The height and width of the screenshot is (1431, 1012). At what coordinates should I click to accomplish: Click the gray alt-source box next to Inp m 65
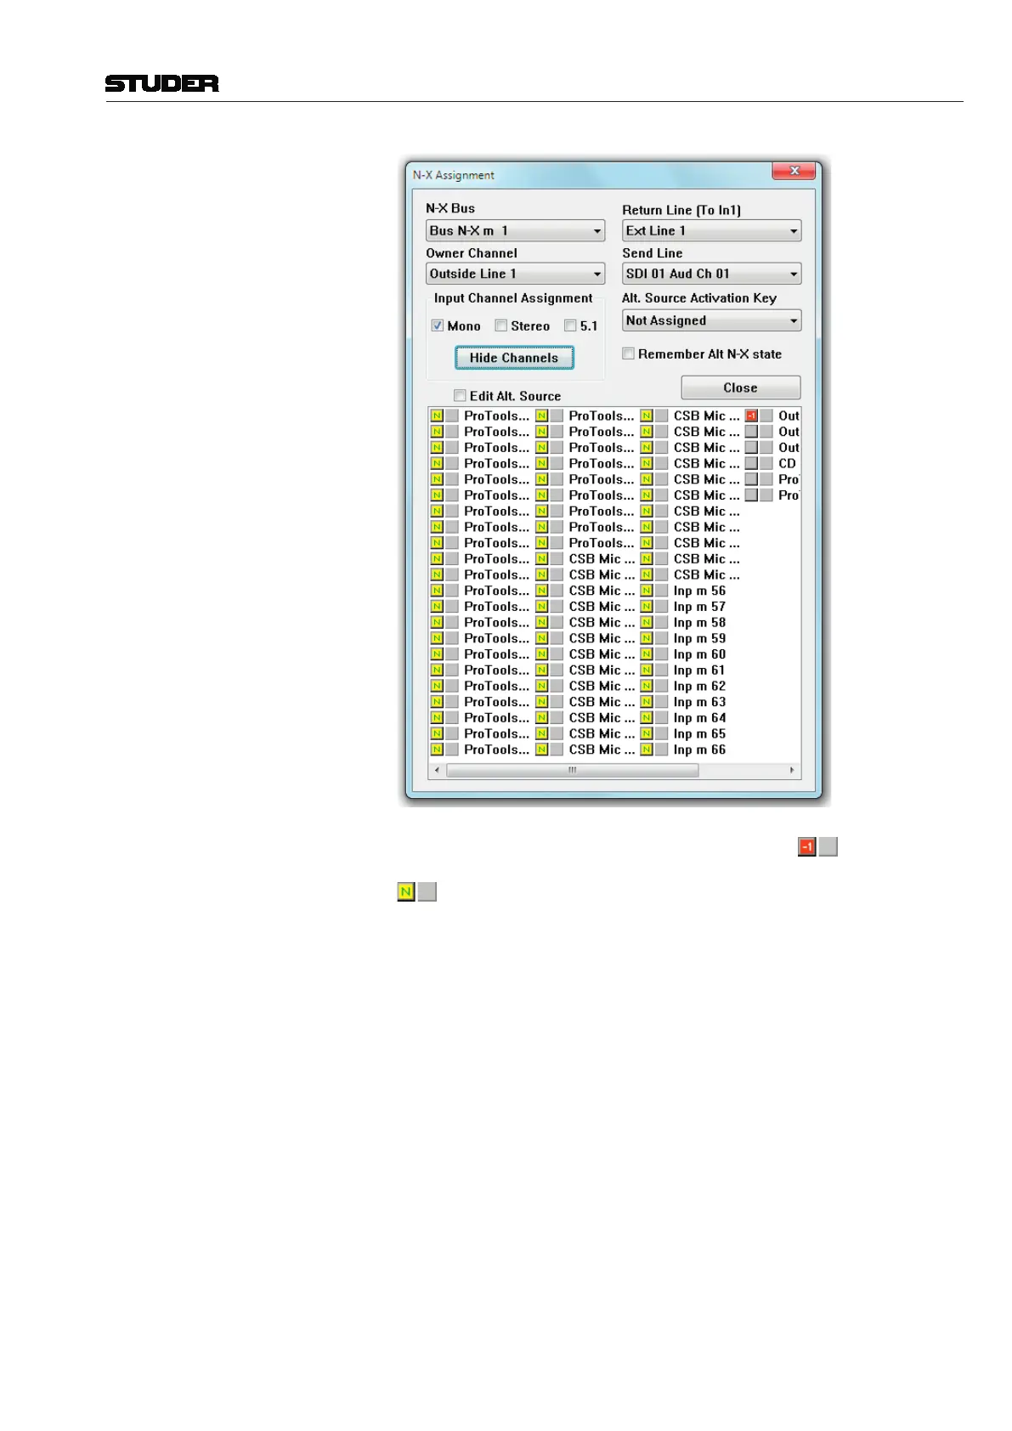(662, 733)
